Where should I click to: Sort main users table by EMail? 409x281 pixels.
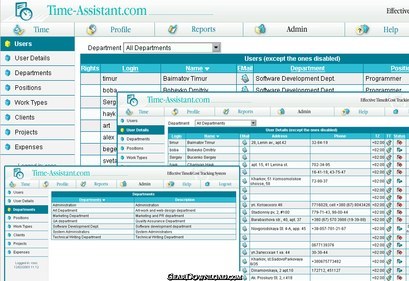(x=245, y=68)
